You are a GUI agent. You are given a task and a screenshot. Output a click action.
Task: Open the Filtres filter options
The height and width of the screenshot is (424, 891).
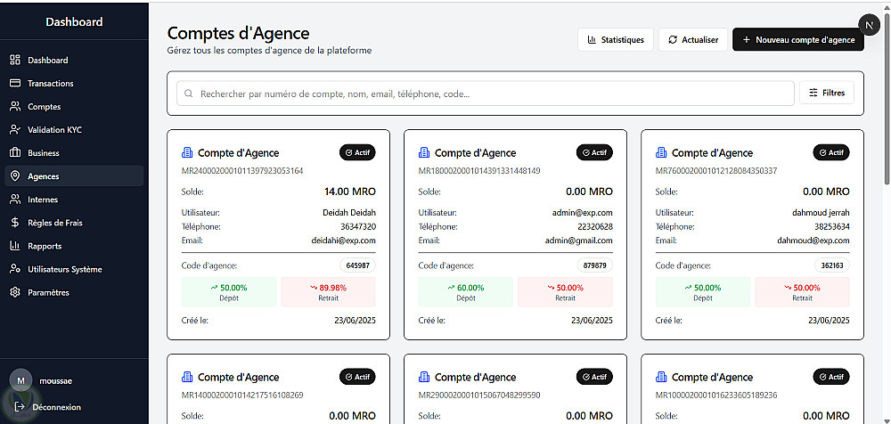pyautogui.click(x=827, y=93)
